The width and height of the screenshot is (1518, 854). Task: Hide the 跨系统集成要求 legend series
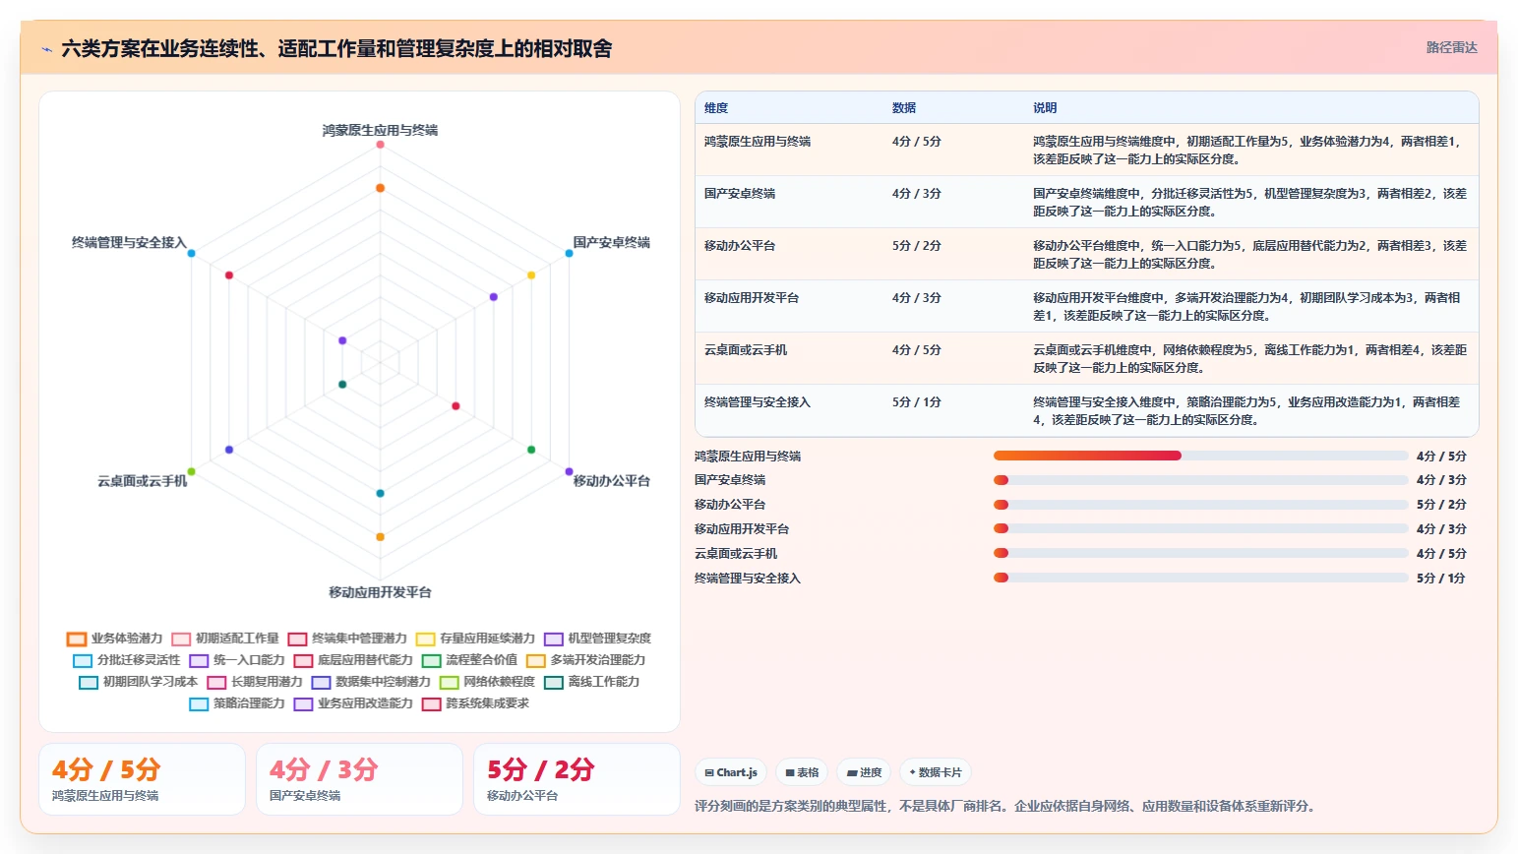click(475, 703)
